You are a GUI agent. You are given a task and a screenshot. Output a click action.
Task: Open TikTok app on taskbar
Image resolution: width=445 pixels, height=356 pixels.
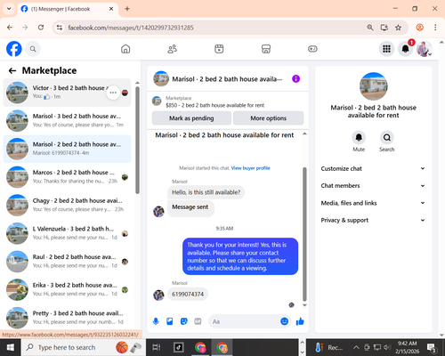(x=179, y=347)
